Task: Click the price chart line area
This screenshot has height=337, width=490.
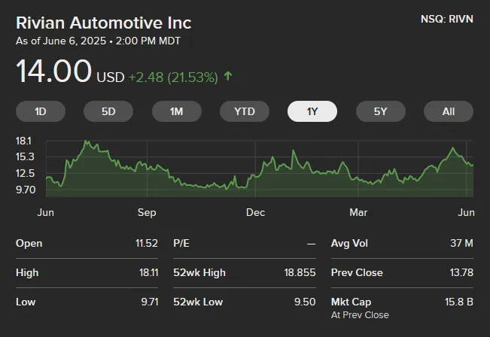Action: 260,168
